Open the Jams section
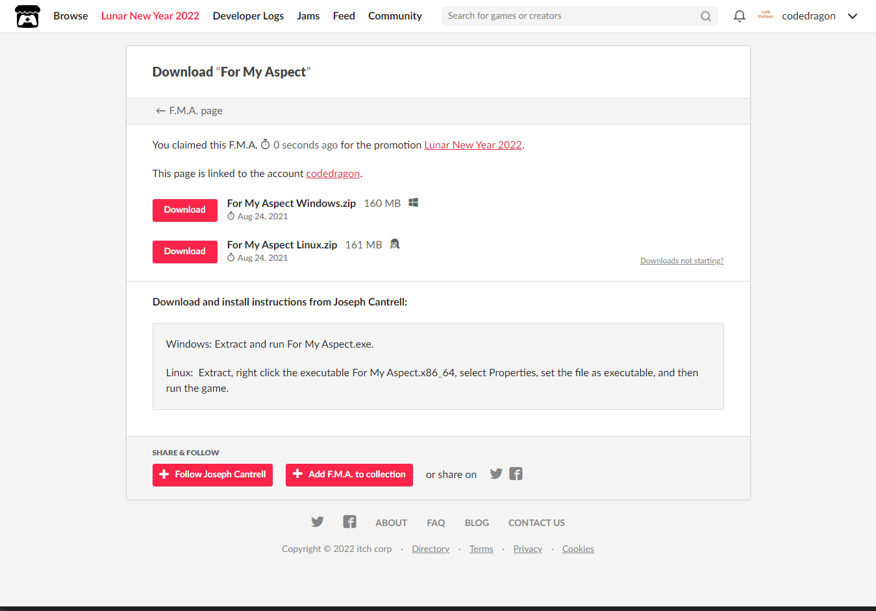This screenshot has height=611, width=876. tap(308, 16)
